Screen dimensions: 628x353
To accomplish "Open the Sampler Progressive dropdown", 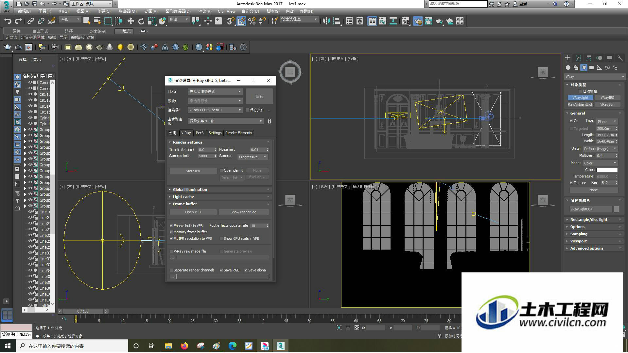I will click(253, 157).
